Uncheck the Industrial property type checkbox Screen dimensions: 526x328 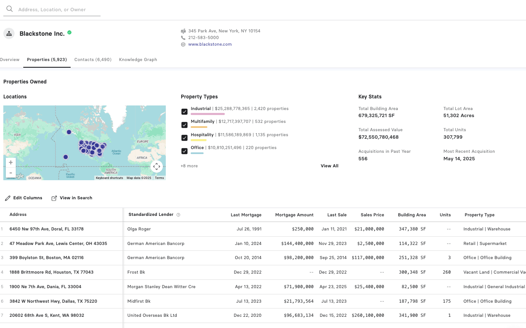(184, 112)
